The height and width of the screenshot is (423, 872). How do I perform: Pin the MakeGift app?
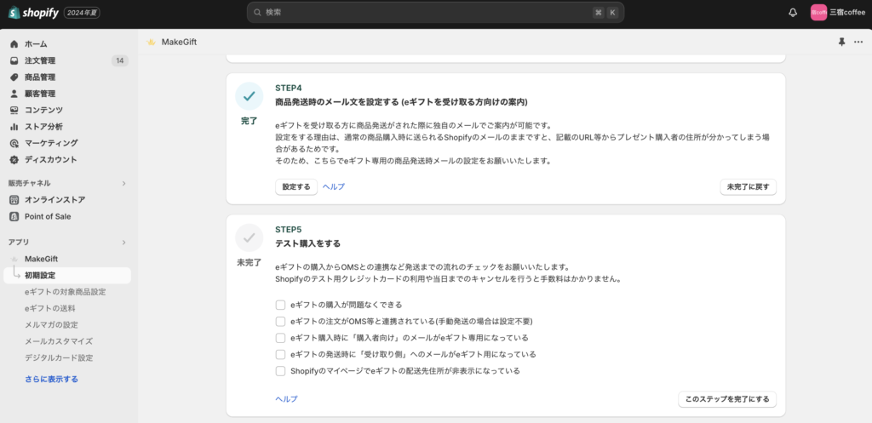[x=841, y=42]
